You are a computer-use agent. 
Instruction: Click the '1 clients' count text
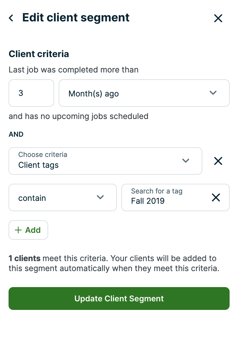click(24, 259)
